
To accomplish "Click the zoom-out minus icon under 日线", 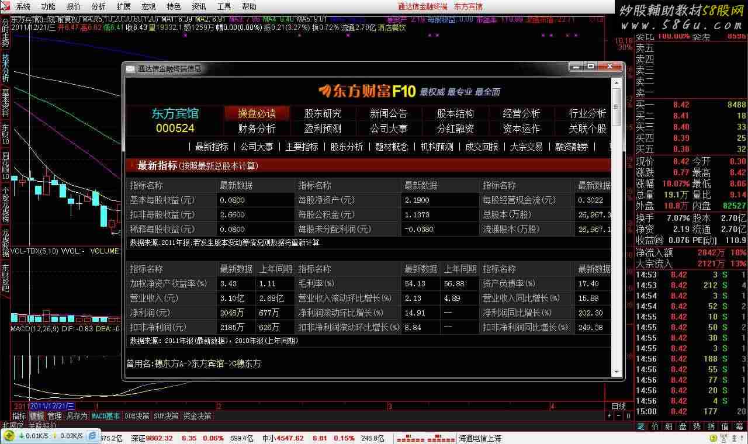I will pos(618,416).
